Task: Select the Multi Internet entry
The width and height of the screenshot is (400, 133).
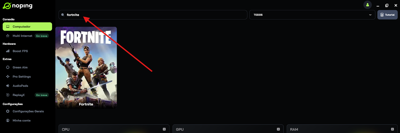Action: pyautogui.click(x=22, y=36)
